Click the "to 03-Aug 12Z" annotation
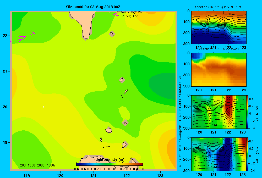The image size is (262, 178). point(128,16)
